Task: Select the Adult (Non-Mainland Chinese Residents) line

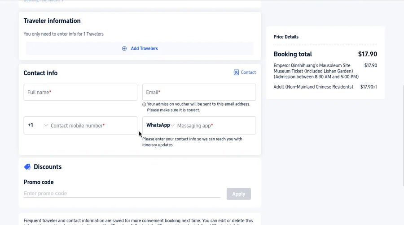Action: coord(313,87)
